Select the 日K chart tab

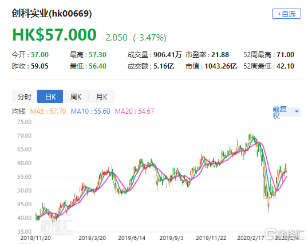[50, 97]
